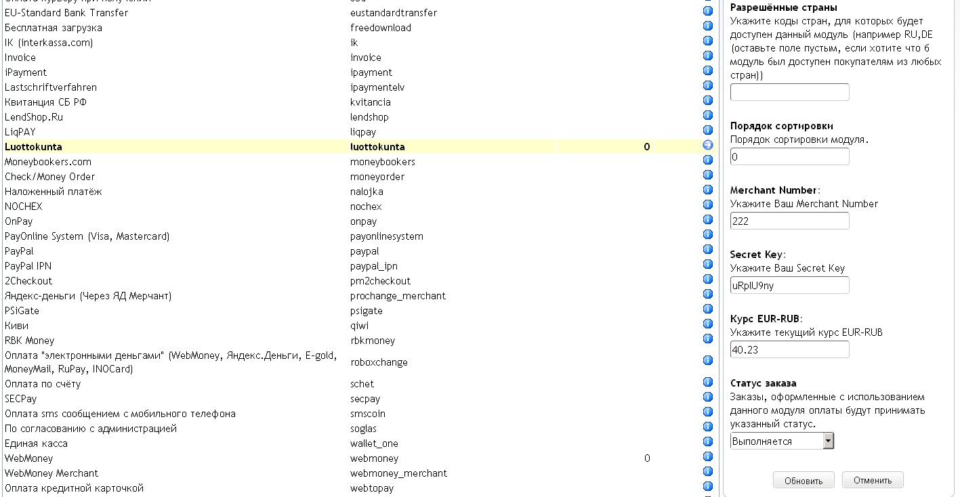960x497 pixels.
Task: Focus the Разрешённые страны input field
Action: pos(789,92)
